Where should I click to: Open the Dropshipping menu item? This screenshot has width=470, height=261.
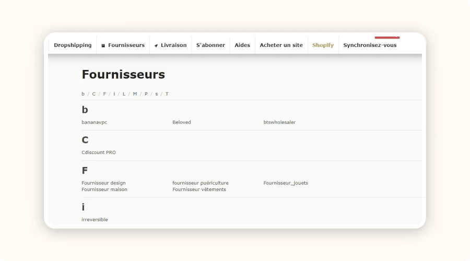pyautogui.click(x=73, y=45)
